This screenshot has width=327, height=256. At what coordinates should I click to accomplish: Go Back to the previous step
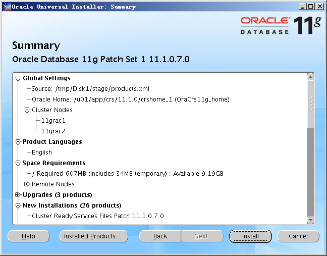point(160,236)
